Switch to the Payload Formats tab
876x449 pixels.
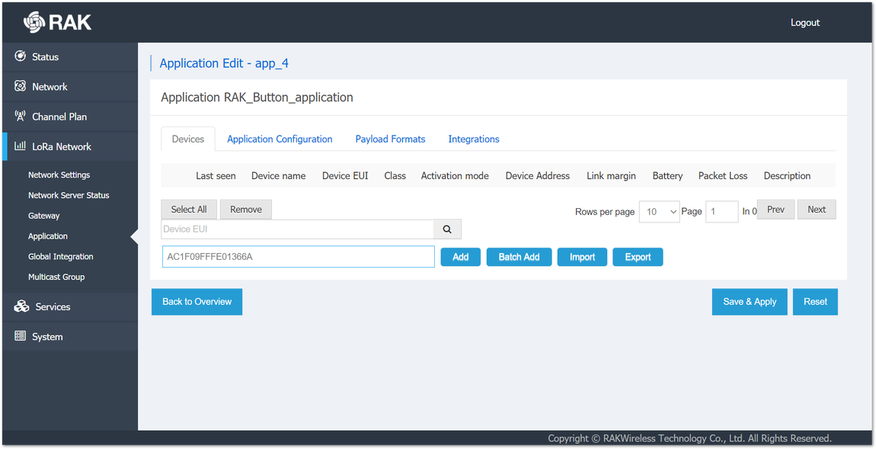click(x=390, y=140)
